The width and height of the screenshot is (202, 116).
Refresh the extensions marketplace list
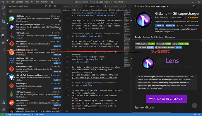point(50,6)
